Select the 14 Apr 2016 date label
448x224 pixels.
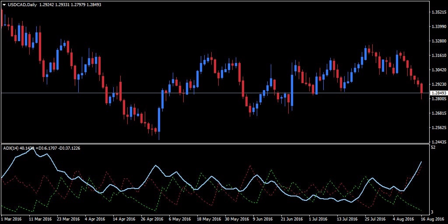coord(124,219)
